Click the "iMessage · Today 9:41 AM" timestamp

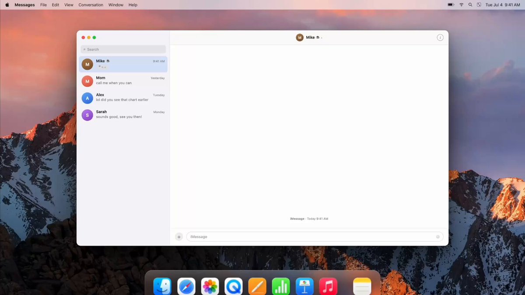(x=309, y=219)
